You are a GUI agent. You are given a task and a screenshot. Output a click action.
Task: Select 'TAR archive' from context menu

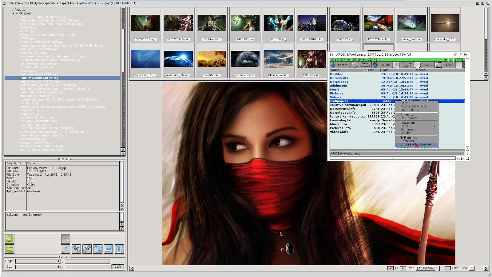click(409, 138)
